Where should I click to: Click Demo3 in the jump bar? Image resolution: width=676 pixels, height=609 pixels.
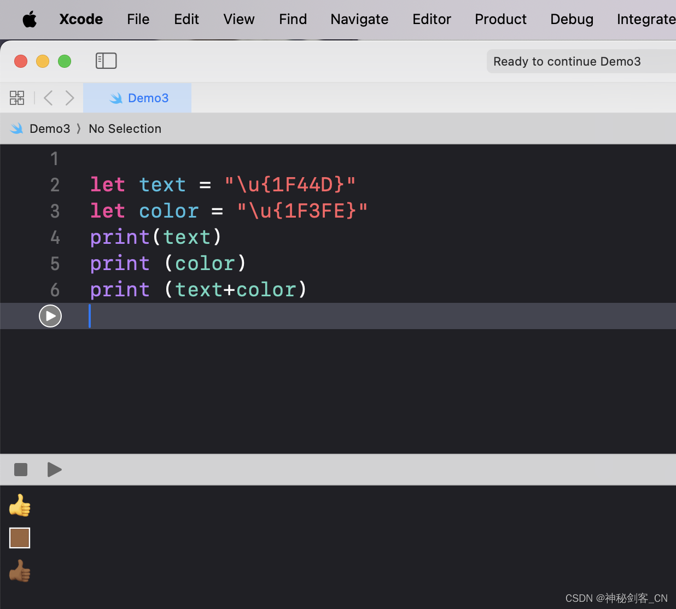pos(50,128)
